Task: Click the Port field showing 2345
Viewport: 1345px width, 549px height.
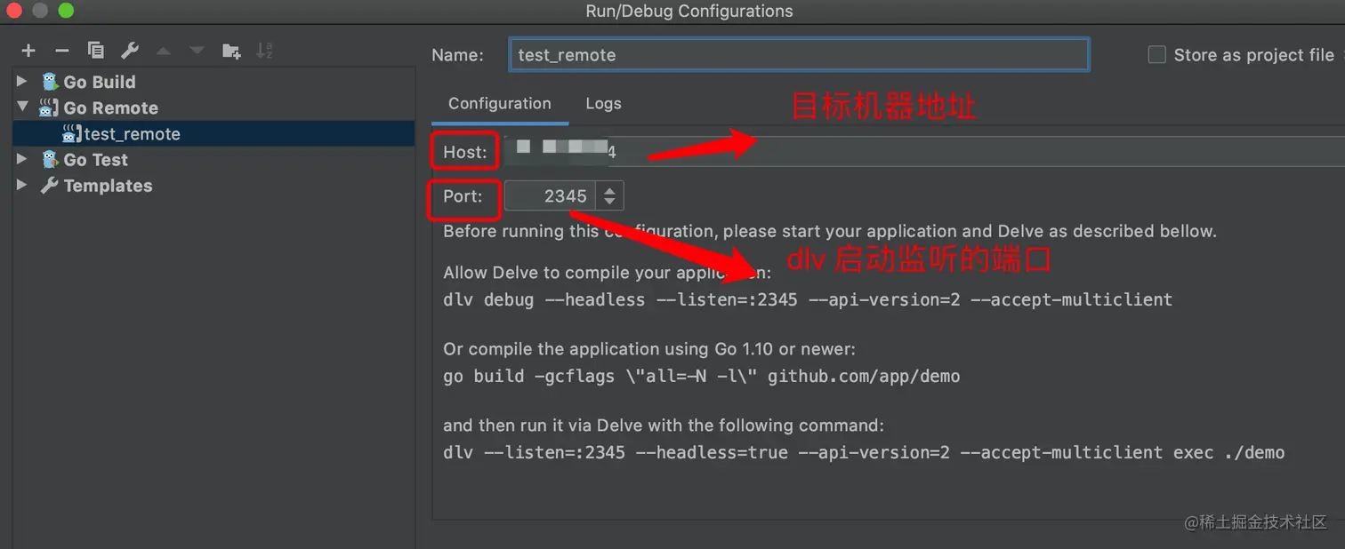Action: tap(551, 196)
